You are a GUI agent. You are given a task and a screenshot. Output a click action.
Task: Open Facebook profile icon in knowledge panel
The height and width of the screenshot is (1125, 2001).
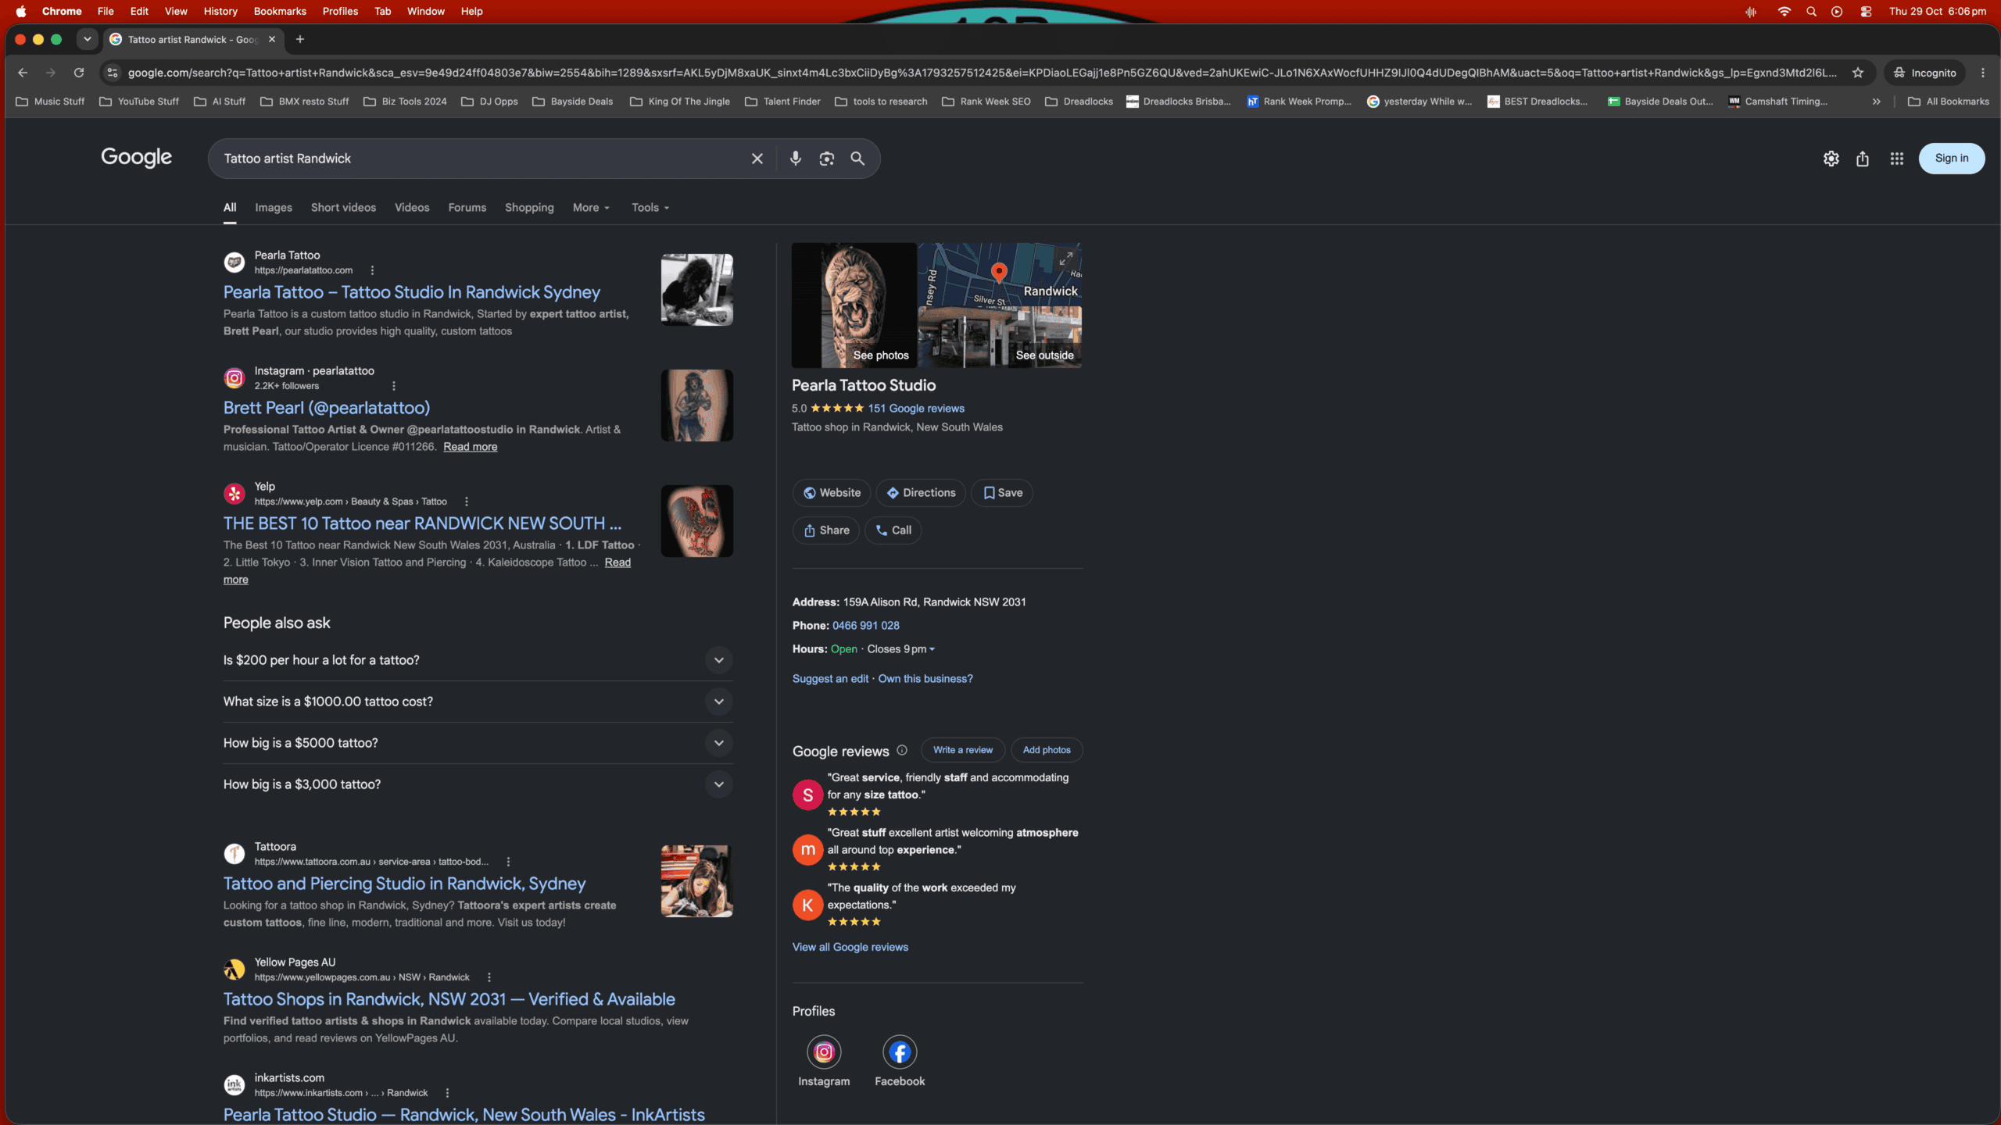pyautogui.click(x=900, y=1052)
